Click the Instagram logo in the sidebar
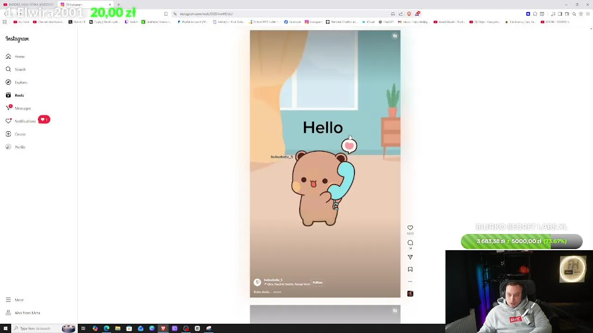The width and height of the screenshot is (593, 333). 17,39
